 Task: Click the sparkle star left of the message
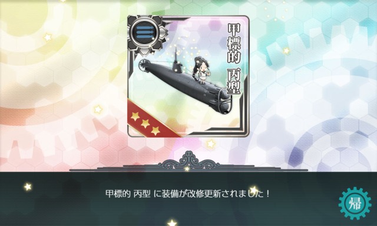[x=28, y=187]
